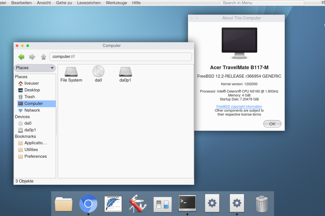Open the da0 disc icon in file view

coord(98,71)
